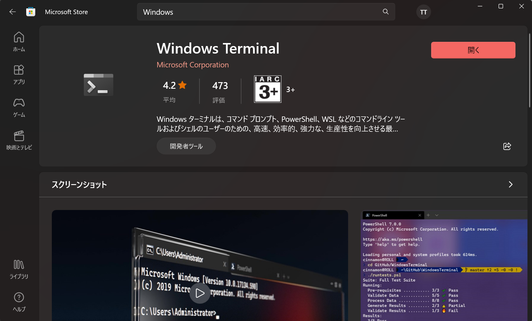This screenshot has height=321, width=532.
Task: Click the Windows Terminal app icon
Action: pos(99,85)
